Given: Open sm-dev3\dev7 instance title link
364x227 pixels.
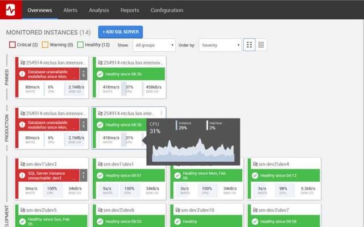Looking at the screenshot, I should [276, 210].
